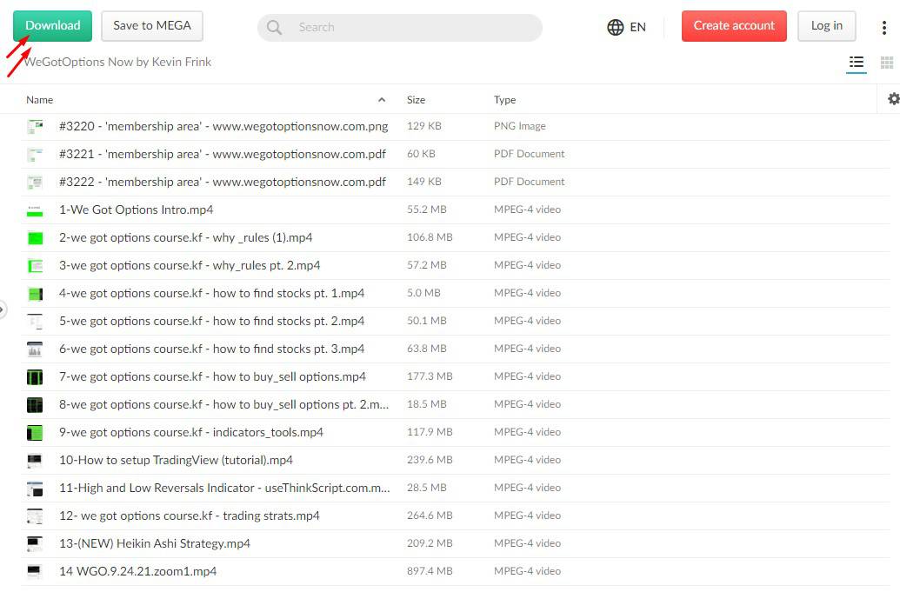
Task: Click the red Create account button
Action: coord(734,26)
